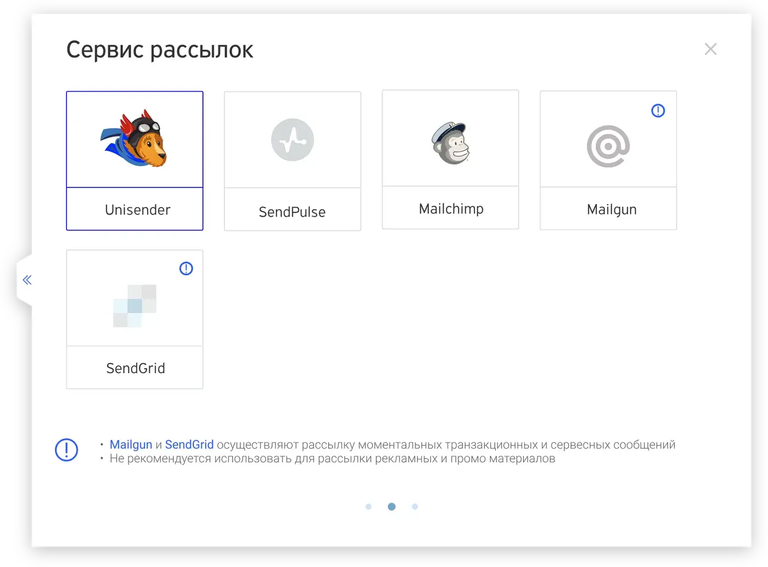Pick the Mailchimp monkey logo
This screenshot has width=768, height=567.
[x=450, y=143]
